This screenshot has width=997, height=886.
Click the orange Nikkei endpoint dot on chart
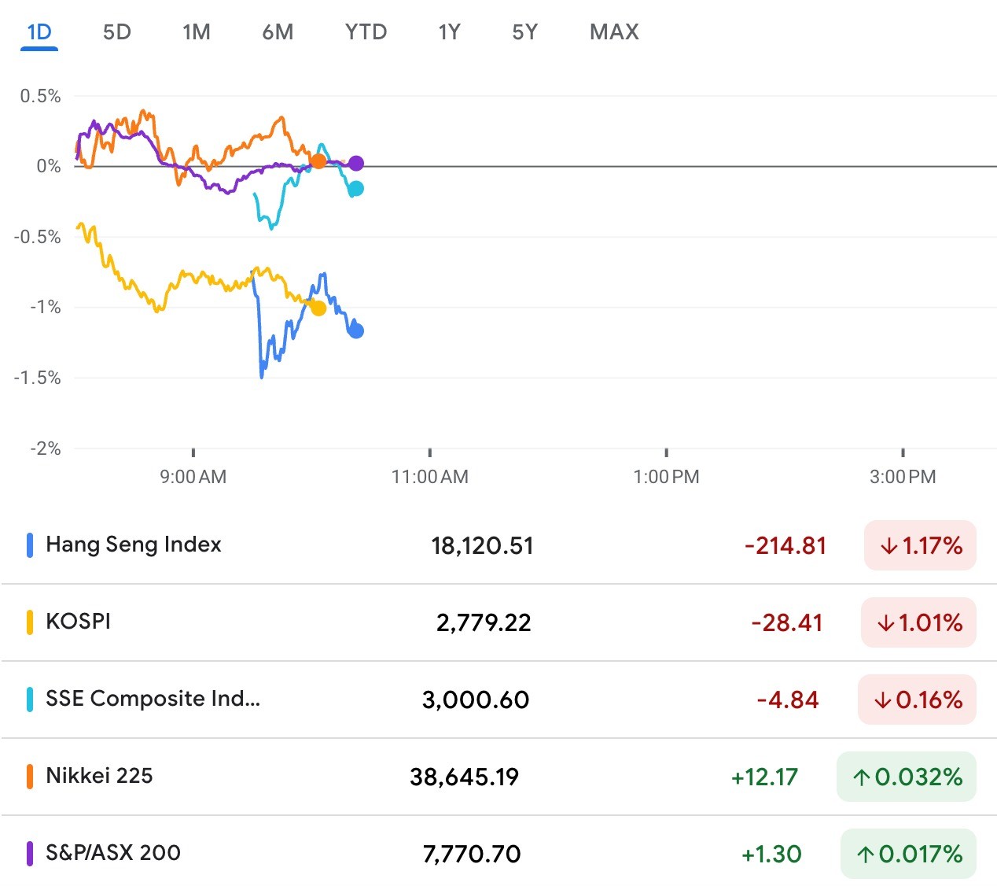tap(318, 161)
